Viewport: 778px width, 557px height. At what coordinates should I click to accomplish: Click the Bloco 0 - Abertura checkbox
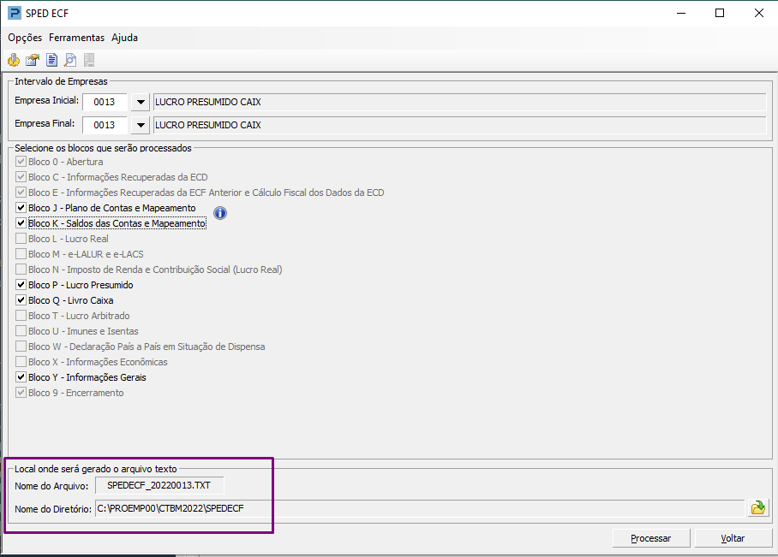point(21,162)
